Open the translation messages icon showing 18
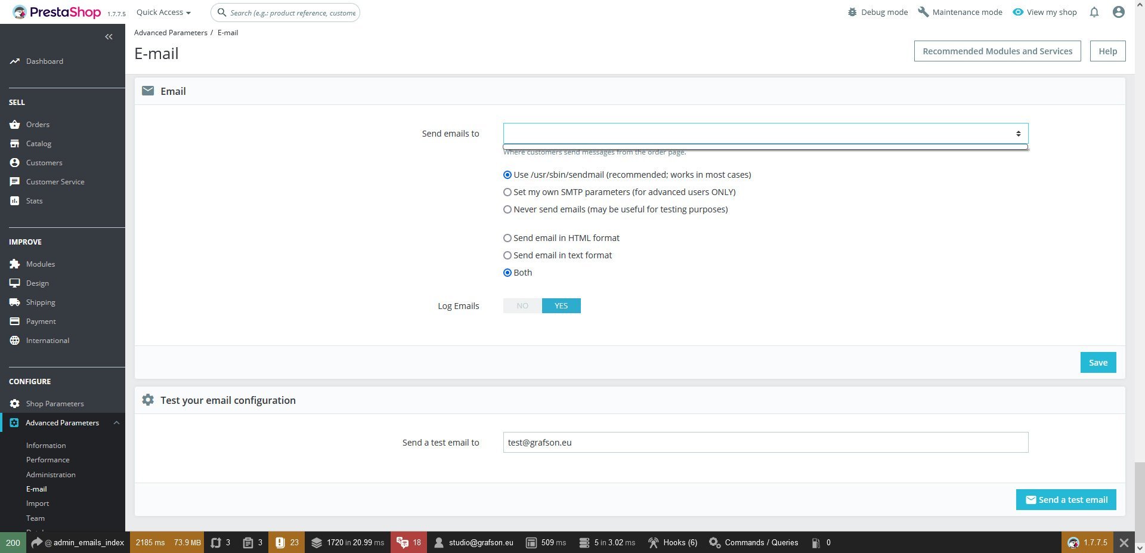The width and height of the screenshot is (1145, 553). coord(409,543)
